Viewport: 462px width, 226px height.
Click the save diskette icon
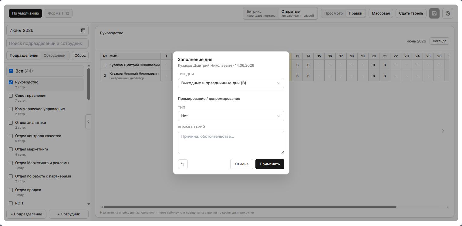click(434, 13)
